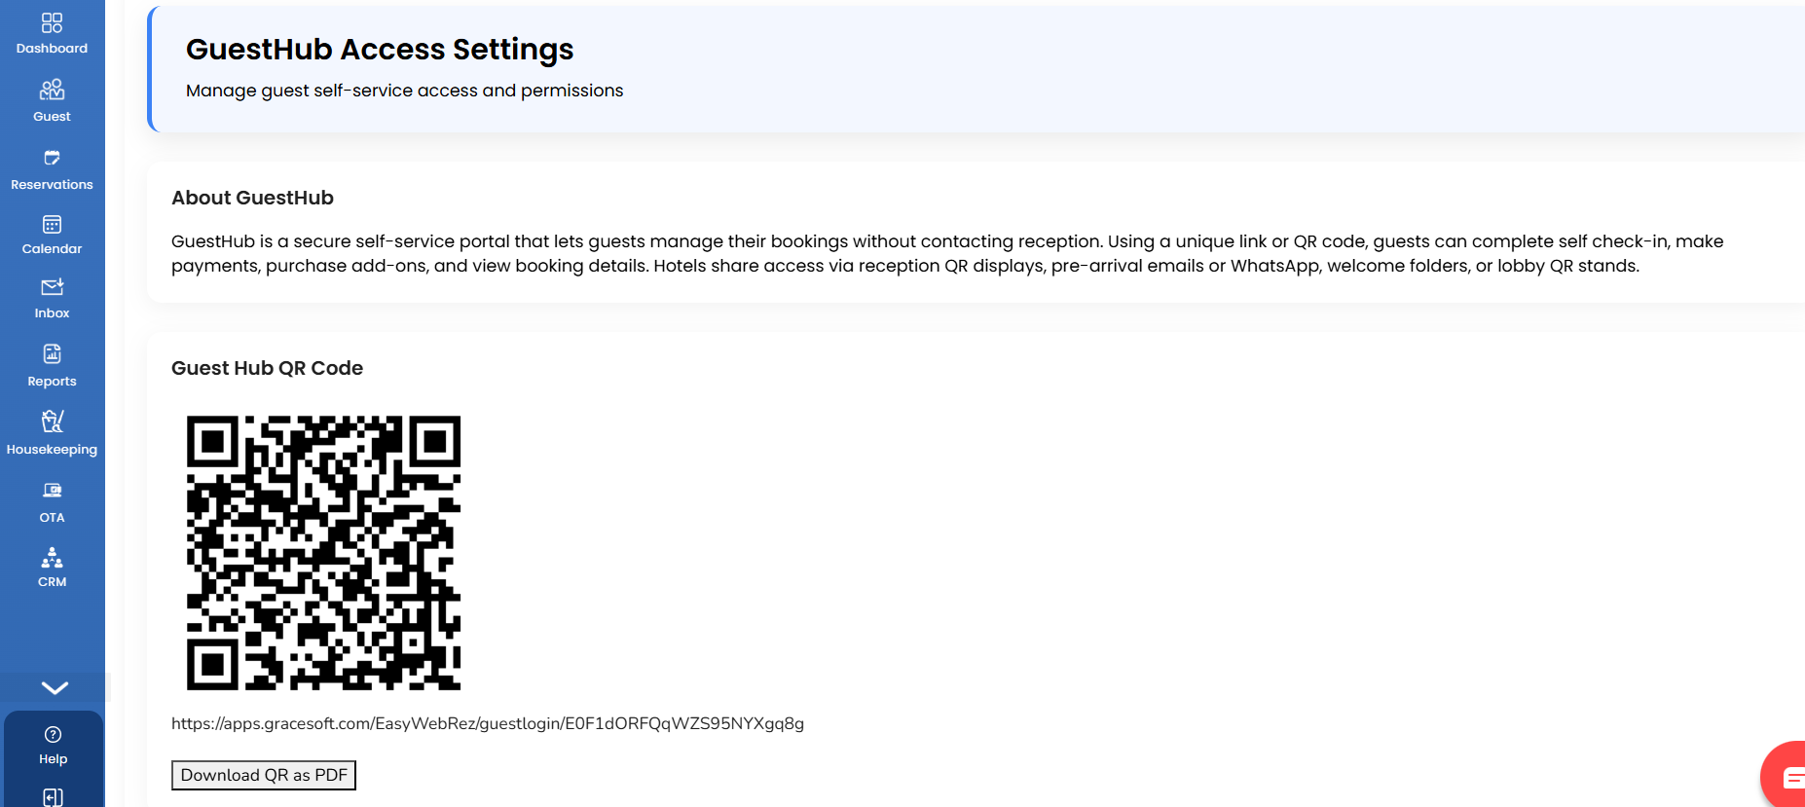
Task: Open the Inbox envelope icon
Action: coord(52,287)
